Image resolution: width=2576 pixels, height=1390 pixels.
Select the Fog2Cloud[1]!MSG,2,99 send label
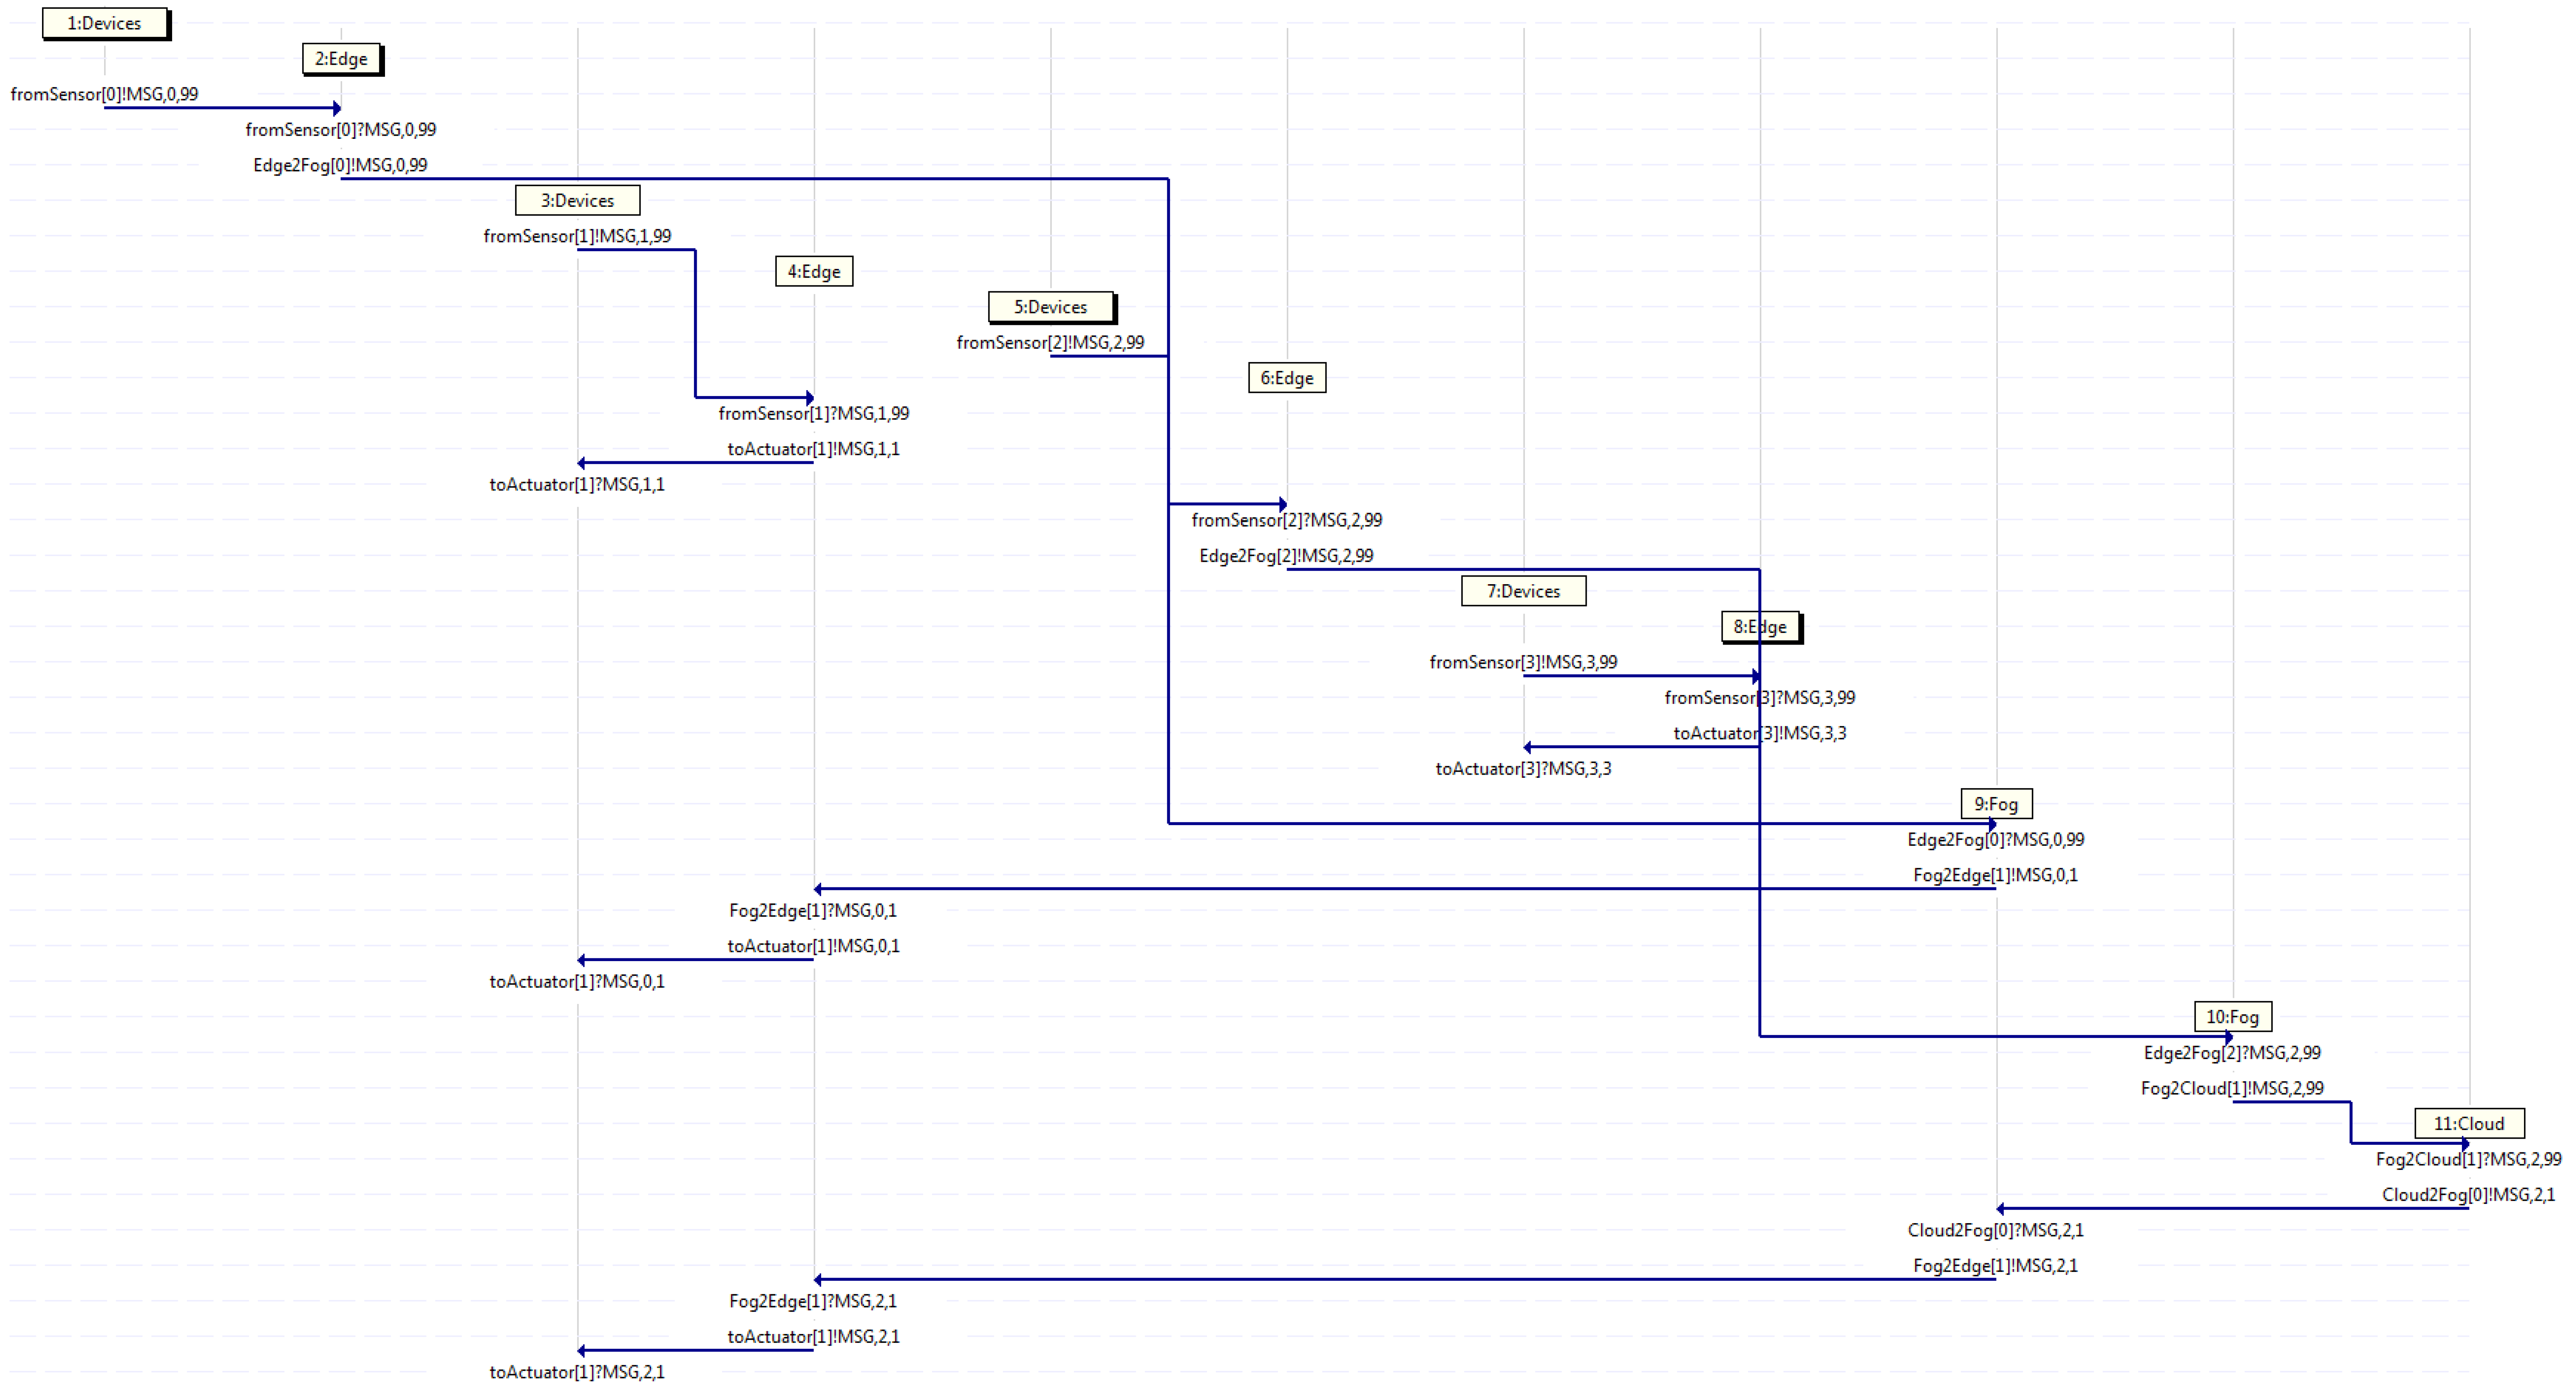(x=2232, y=1088)
